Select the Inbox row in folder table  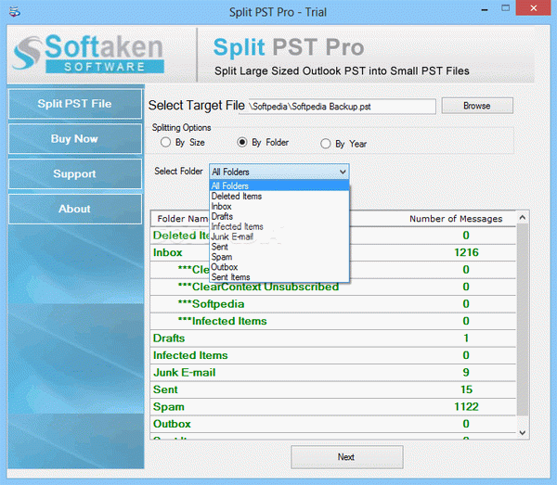click(x=333, y=252)
